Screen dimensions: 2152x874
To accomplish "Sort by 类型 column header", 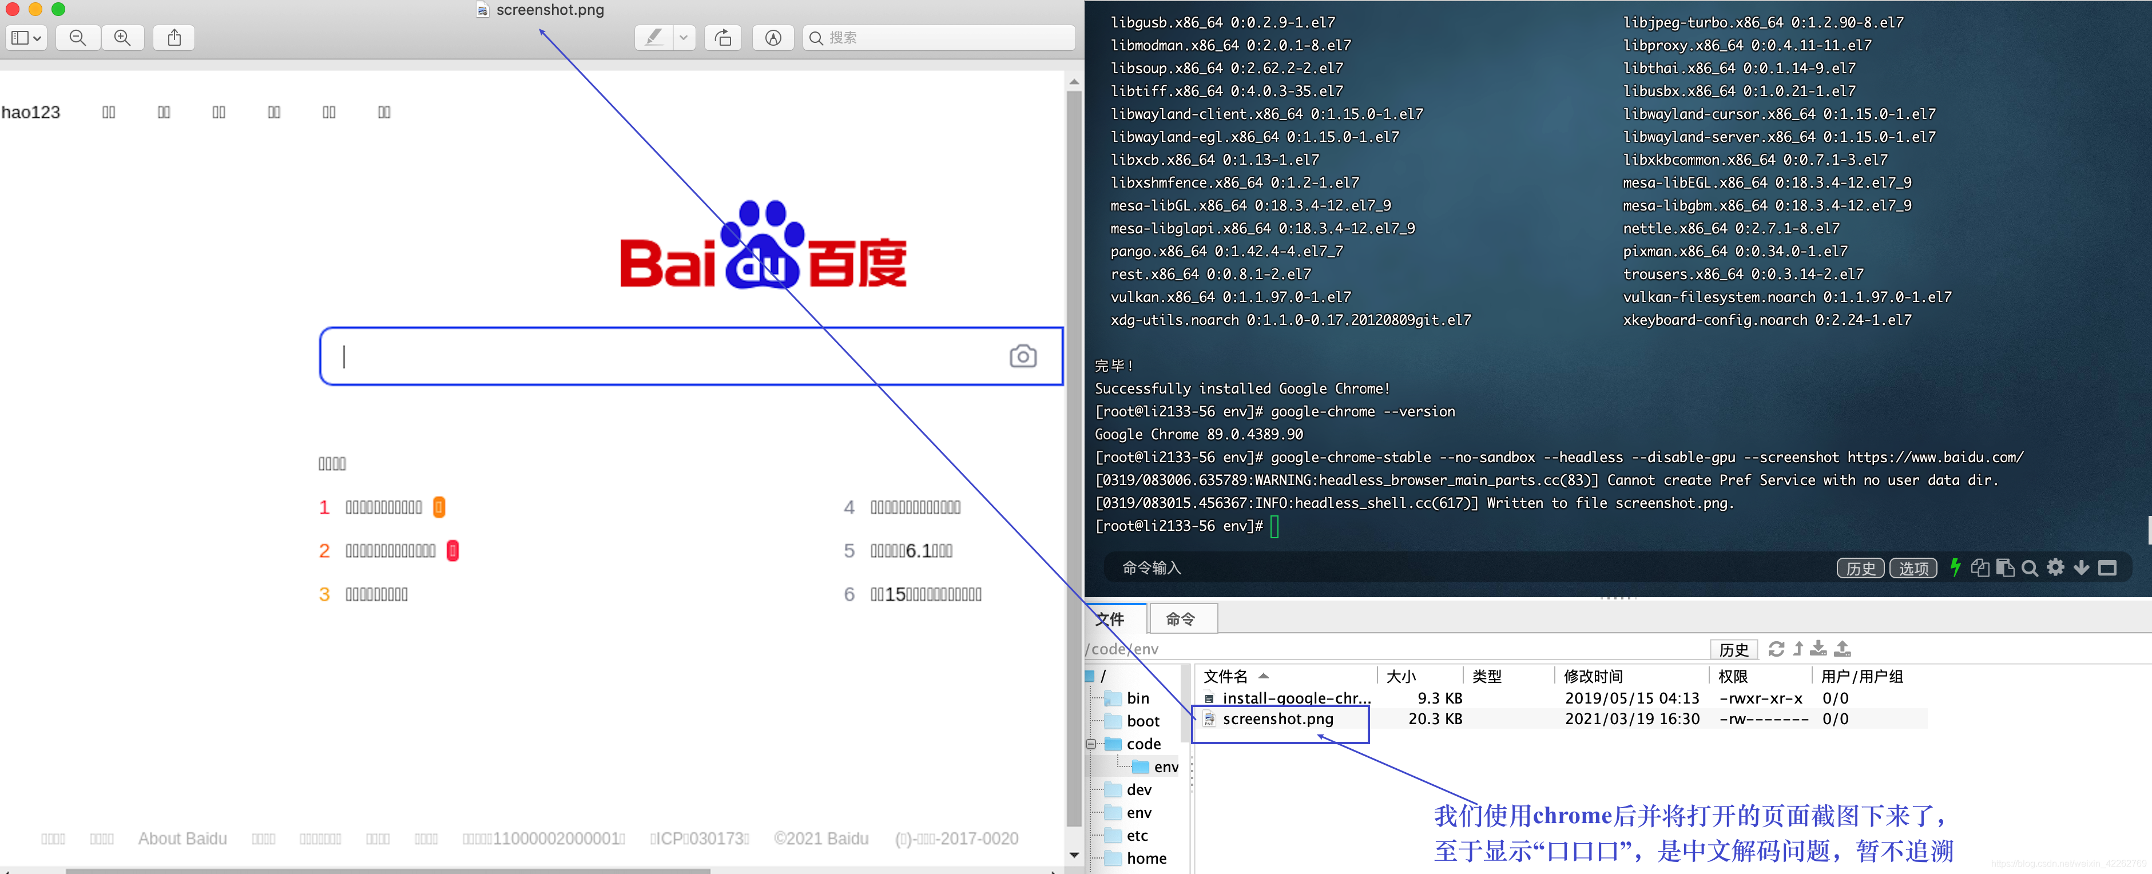I will click(x=1487, y=676).
